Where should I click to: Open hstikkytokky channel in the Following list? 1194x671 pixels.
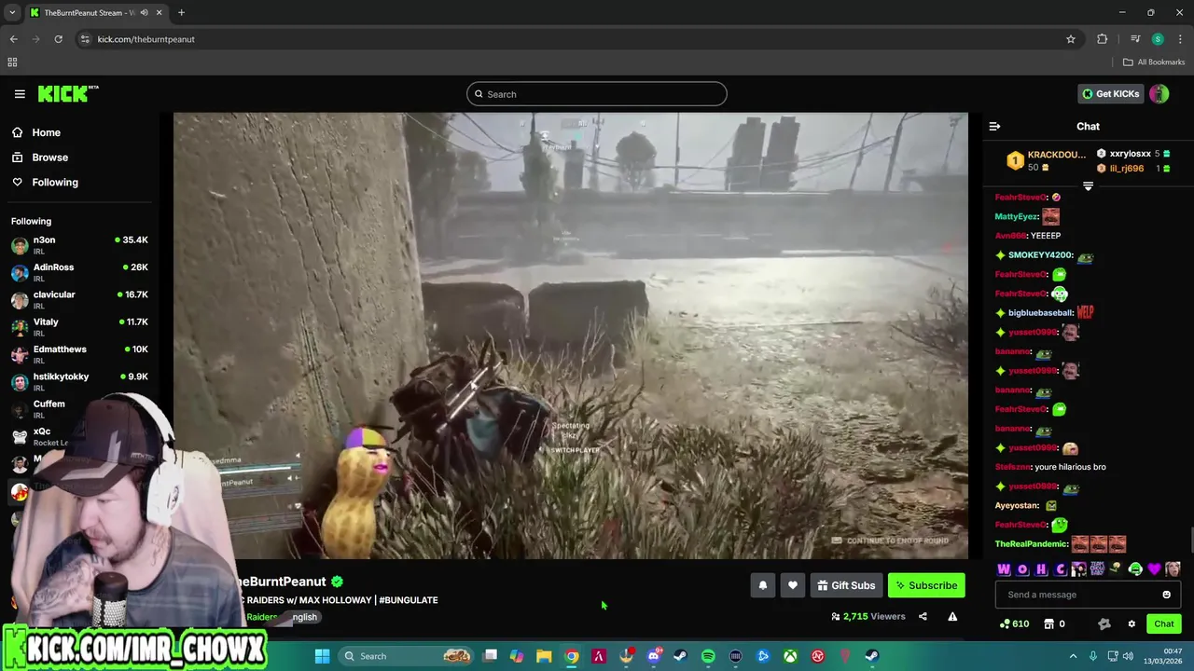pos(79,381)
